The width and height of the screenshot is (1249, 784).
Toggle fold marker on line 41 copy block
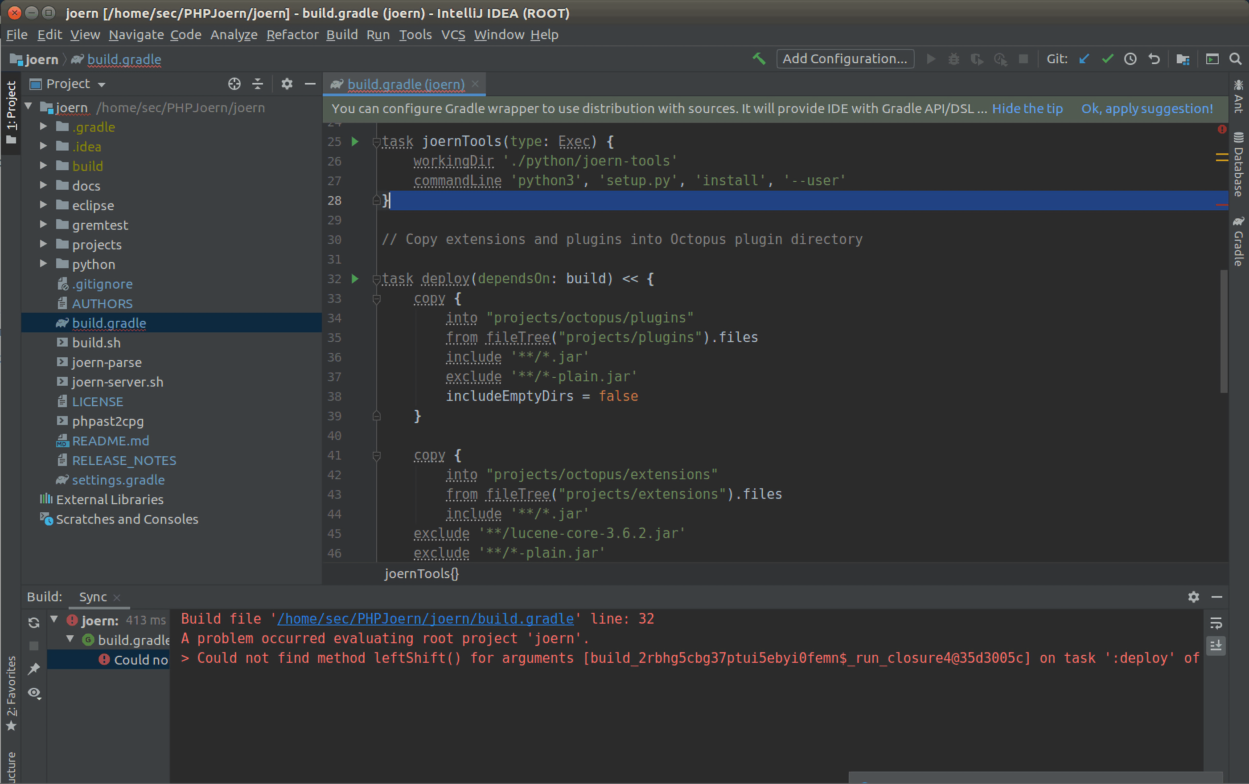(x=377, y=456)
